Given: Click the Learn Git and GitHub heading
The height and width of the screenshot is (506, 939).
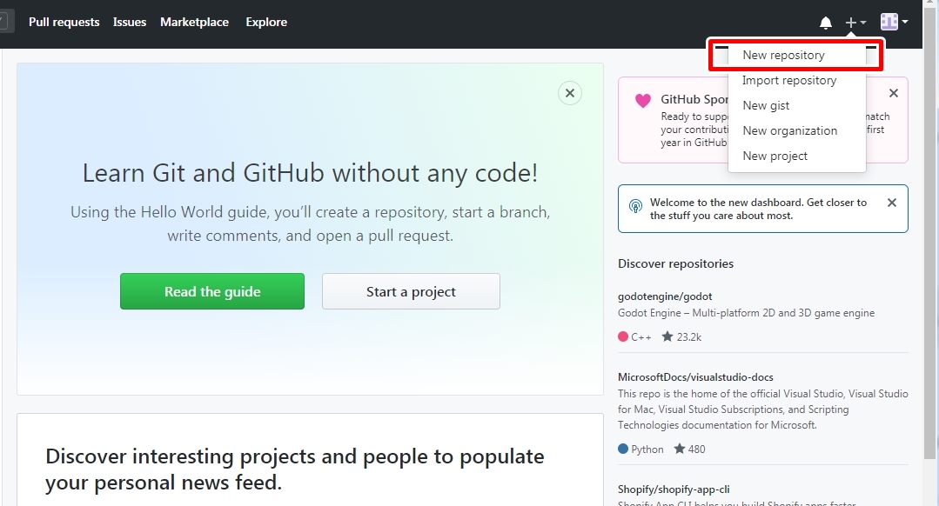Looking at the screenshot, I should pos(310,173).
